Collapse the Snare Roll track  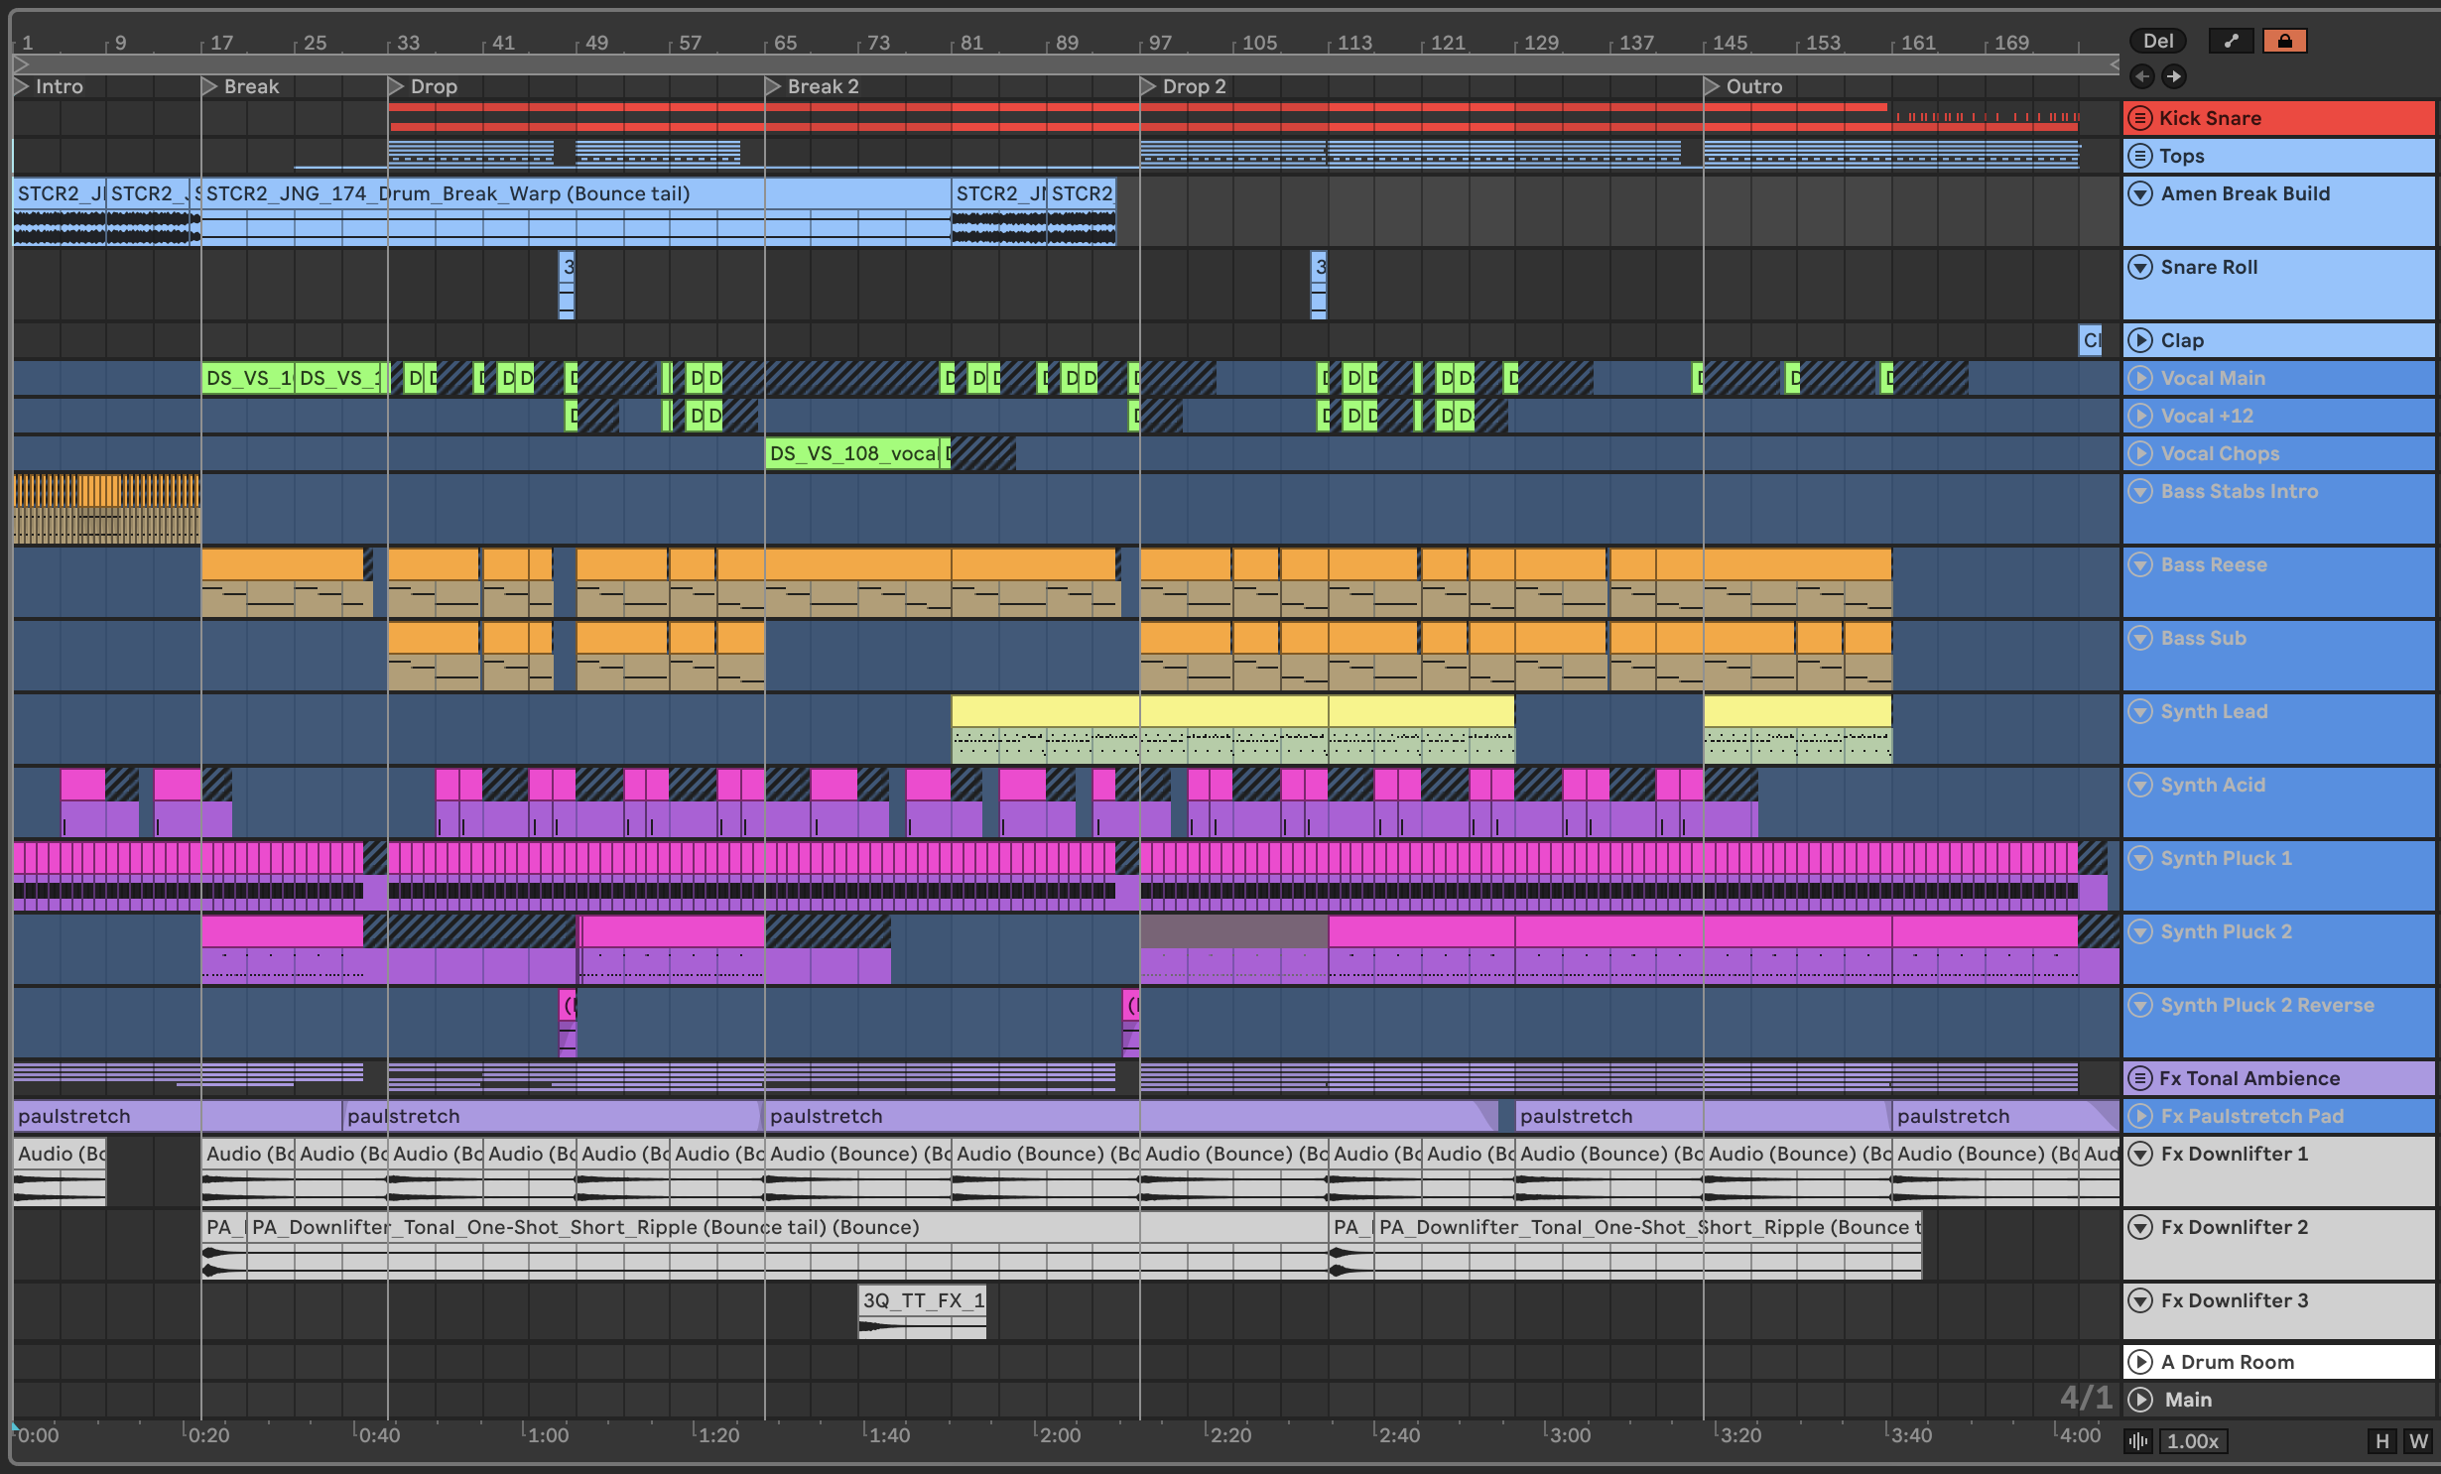[2141, 267]
